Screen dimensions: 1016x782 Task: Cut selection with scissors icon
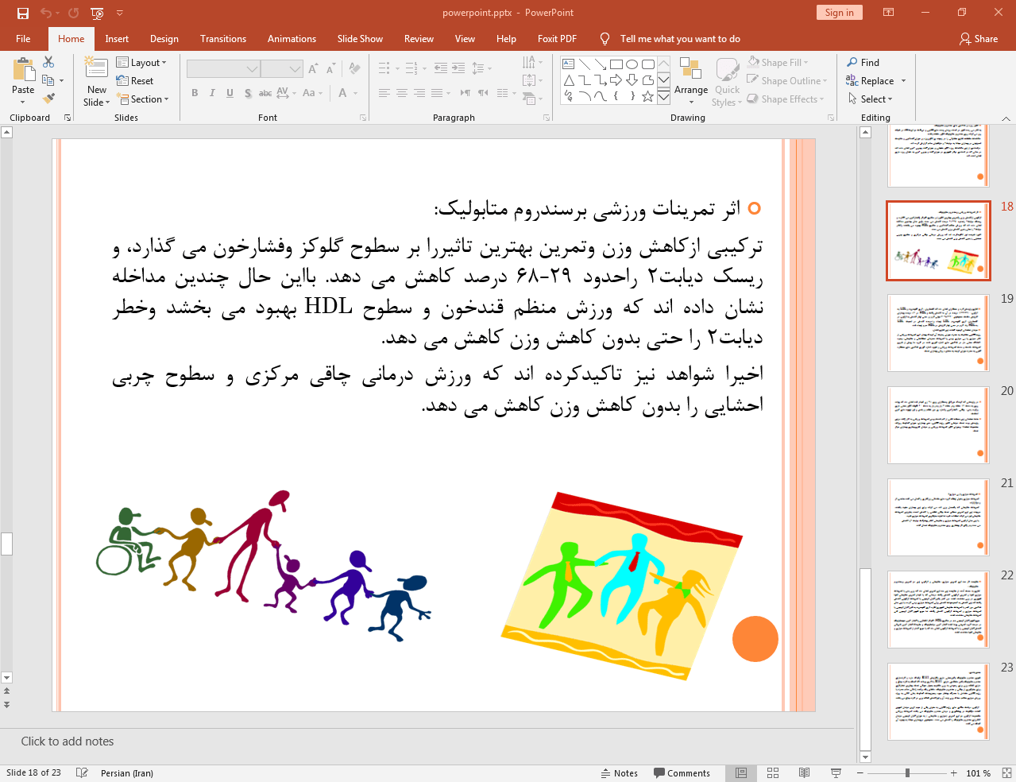49,62
